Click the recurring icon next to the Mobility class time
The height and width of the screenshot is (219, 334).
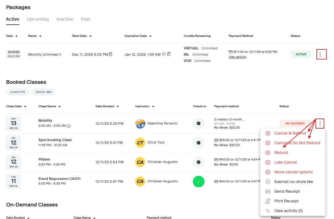[69, 126]
